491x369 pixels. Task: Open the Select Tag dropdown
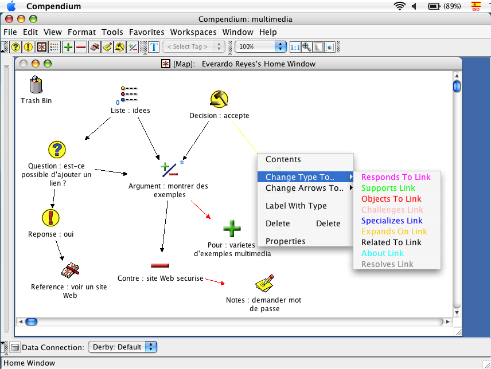(194, 47)
